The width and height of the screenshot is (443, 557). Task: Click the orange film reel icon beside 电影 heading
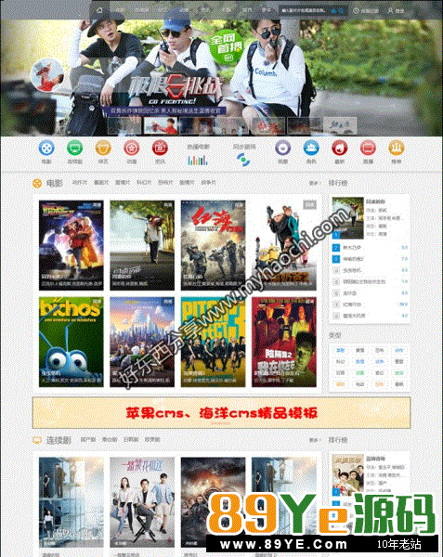pos(37,183)
